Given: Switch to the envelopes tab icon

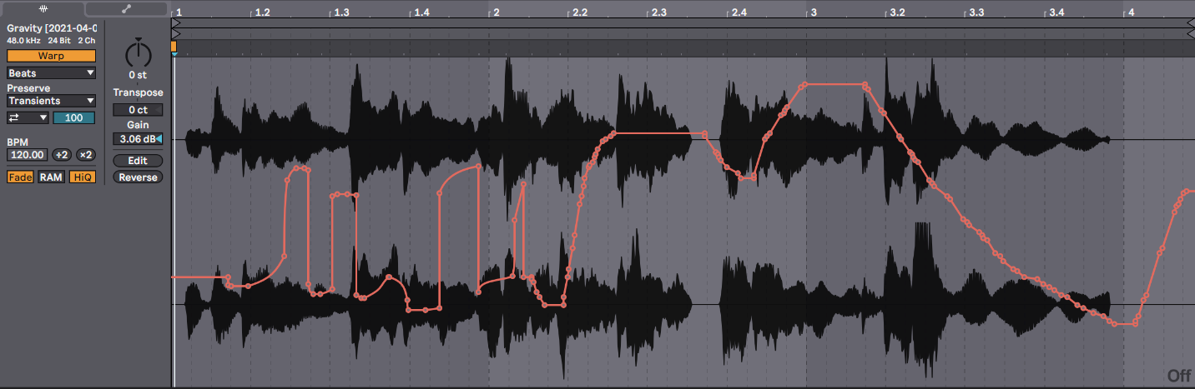Looking at the screenshot, I should click(x=127, y=7).
